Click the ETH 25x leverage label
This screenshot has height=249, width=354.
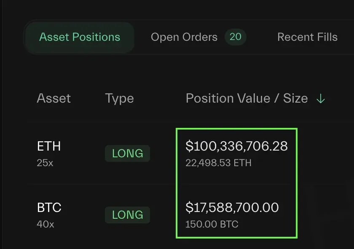(45, 163)
